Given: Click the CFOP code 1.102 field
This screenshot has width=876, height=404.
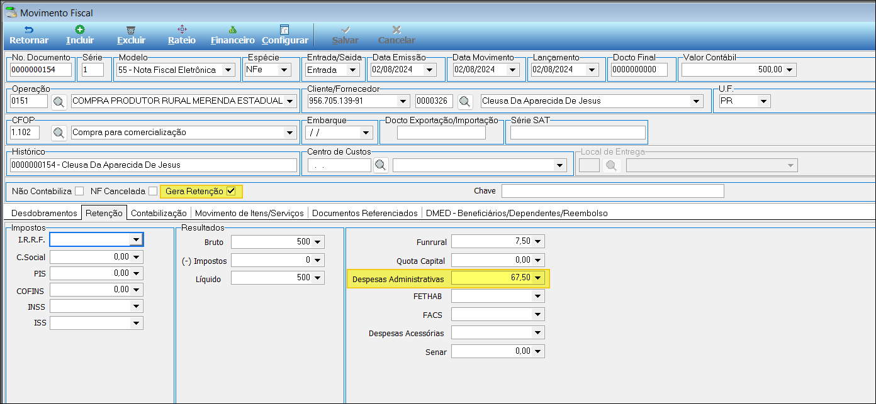Looking at the screenshot, I should (x=25, y=133).
